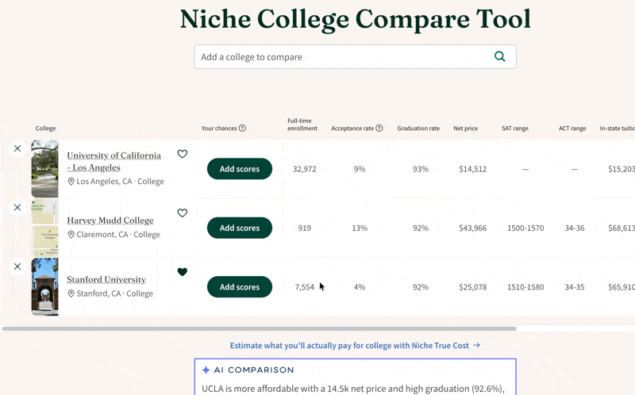Click the Your chances help icon

pos(242,128)
